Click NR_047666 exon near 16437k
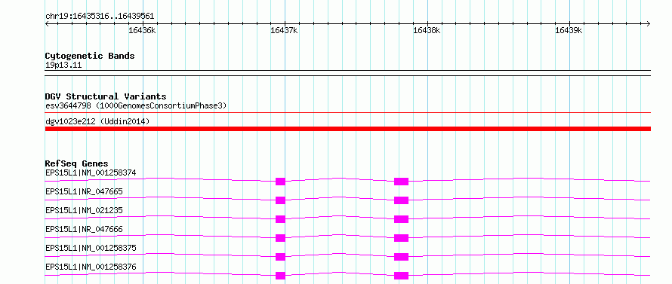 [280, 238]
